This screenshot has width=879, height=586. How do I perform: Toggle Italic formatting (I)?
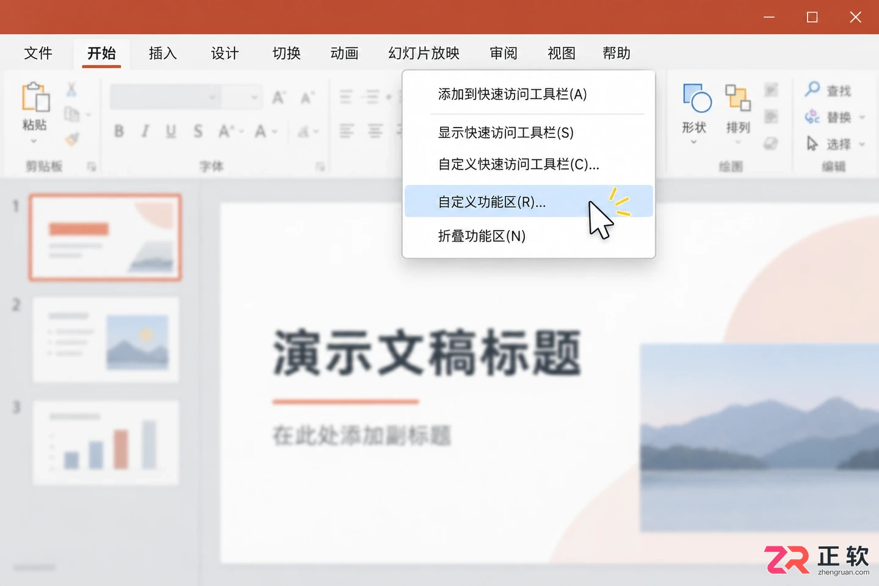click(145, 131)
